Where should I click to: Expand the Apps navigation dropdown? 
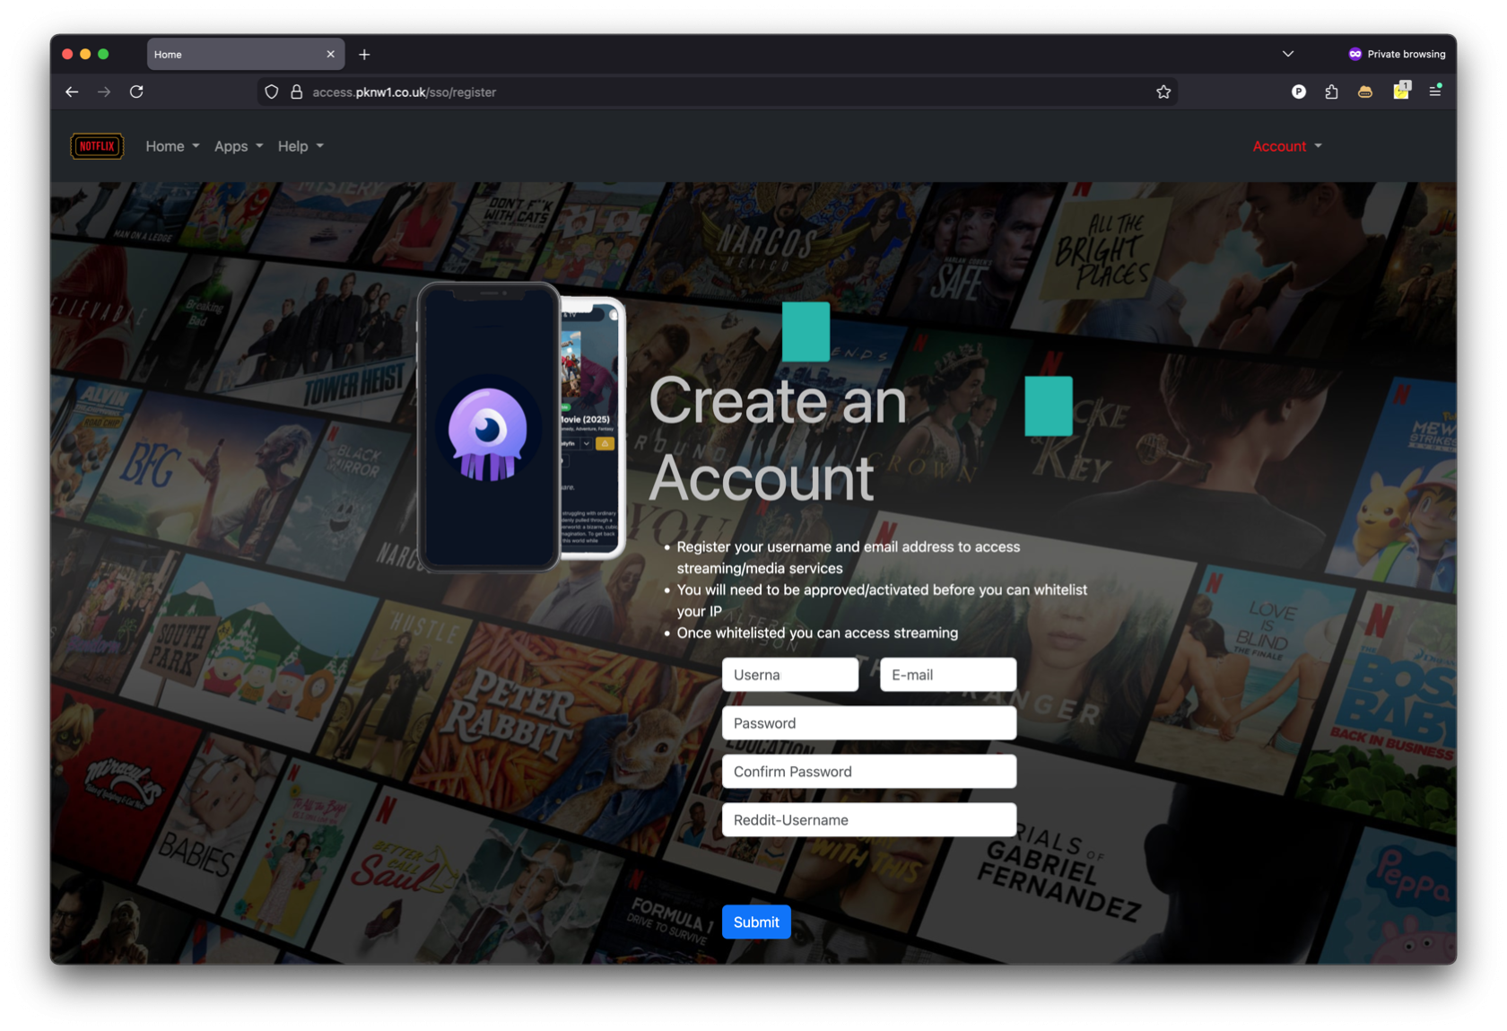(239, 146)
